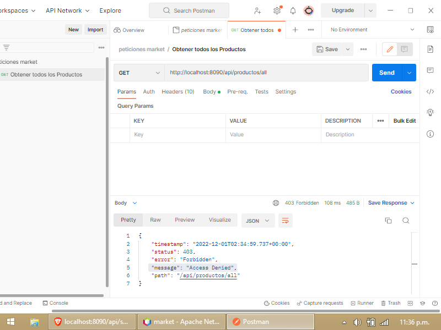
Task: Open Save options dropdown arrow
Action: point(348,50)
